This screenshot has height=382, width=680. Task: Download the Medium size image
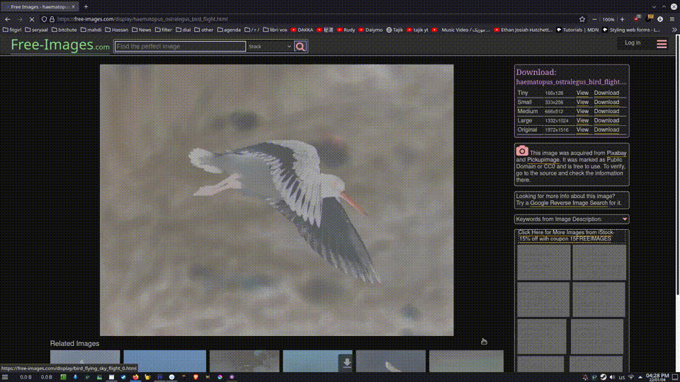[x=606, y=111]
